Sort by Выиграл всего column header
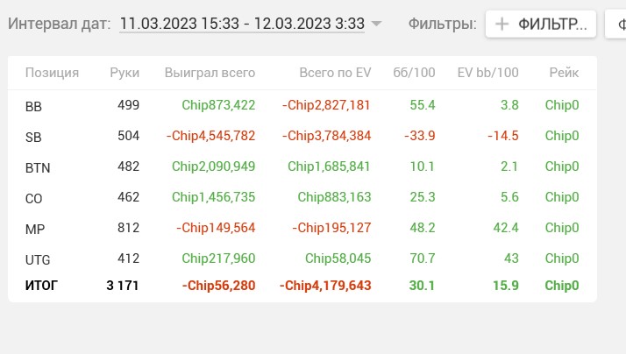 coord(210,73)
